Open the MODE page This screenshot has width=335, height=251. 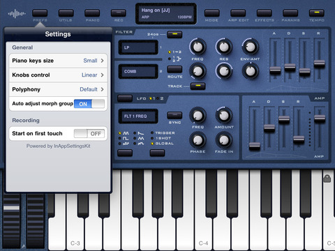[x=211, y=13]
